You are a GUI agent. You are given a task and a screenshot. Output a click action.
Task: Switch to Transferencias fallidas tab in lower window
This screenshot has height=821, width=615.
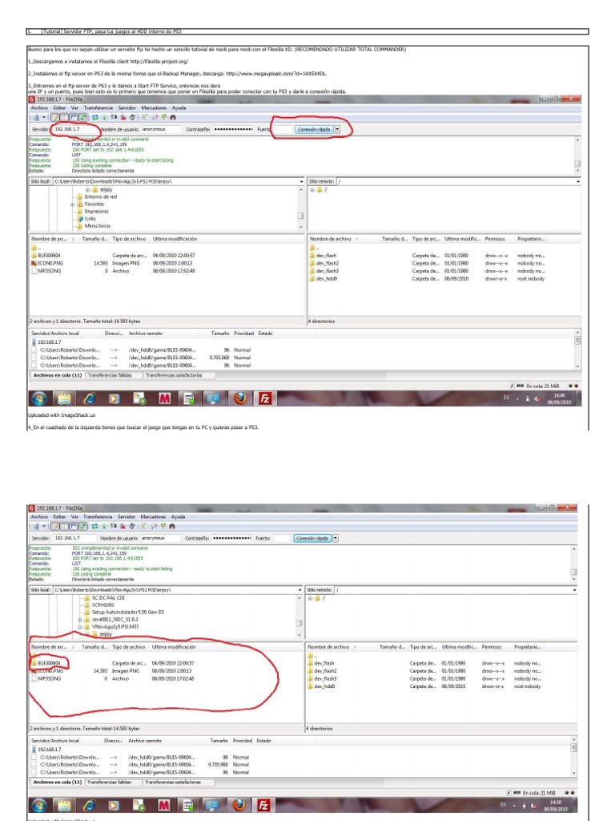109,782
